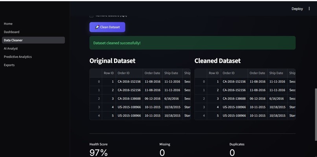Click the Clean Dataset button

coord(107,27)
